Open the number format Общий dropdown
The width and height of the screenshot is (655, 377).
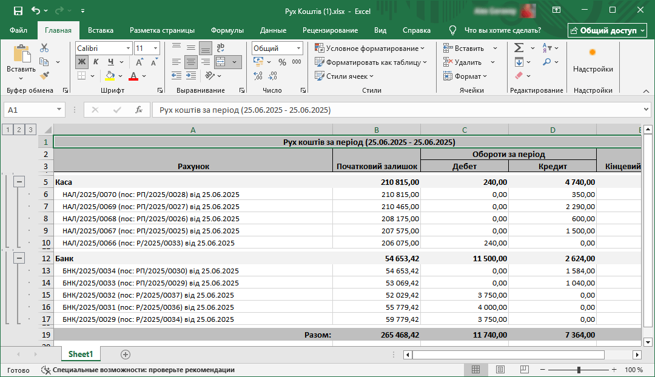[x=298, y=48]
